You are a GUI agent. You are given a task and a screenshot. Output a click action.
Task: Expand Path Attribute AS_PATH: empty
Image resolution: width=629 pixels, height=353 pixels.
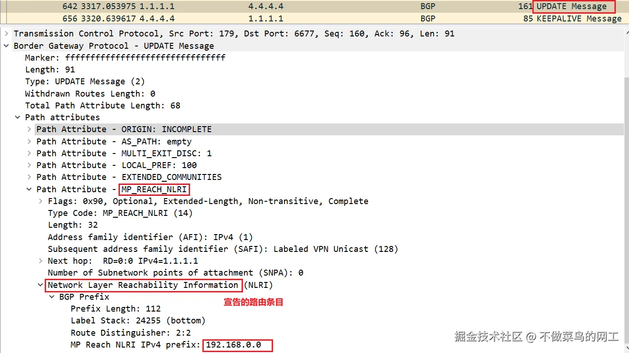[29, 142]
